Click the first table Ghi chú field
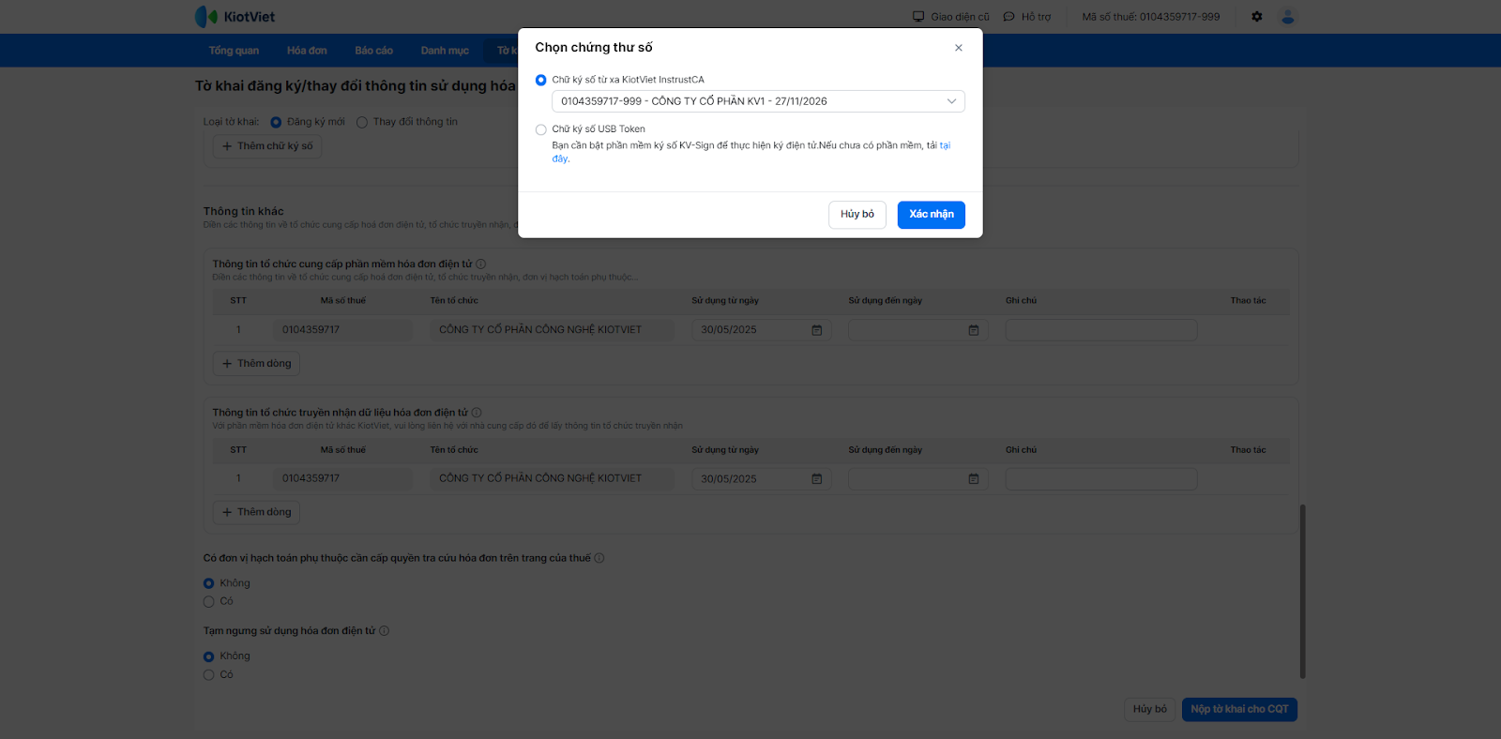This screenshot has width=1501, height=739. click(1100, 330)
